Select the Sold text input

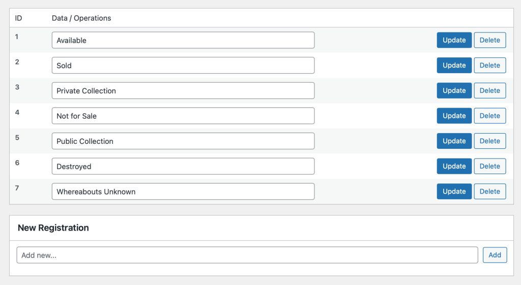tap(183, 66)
